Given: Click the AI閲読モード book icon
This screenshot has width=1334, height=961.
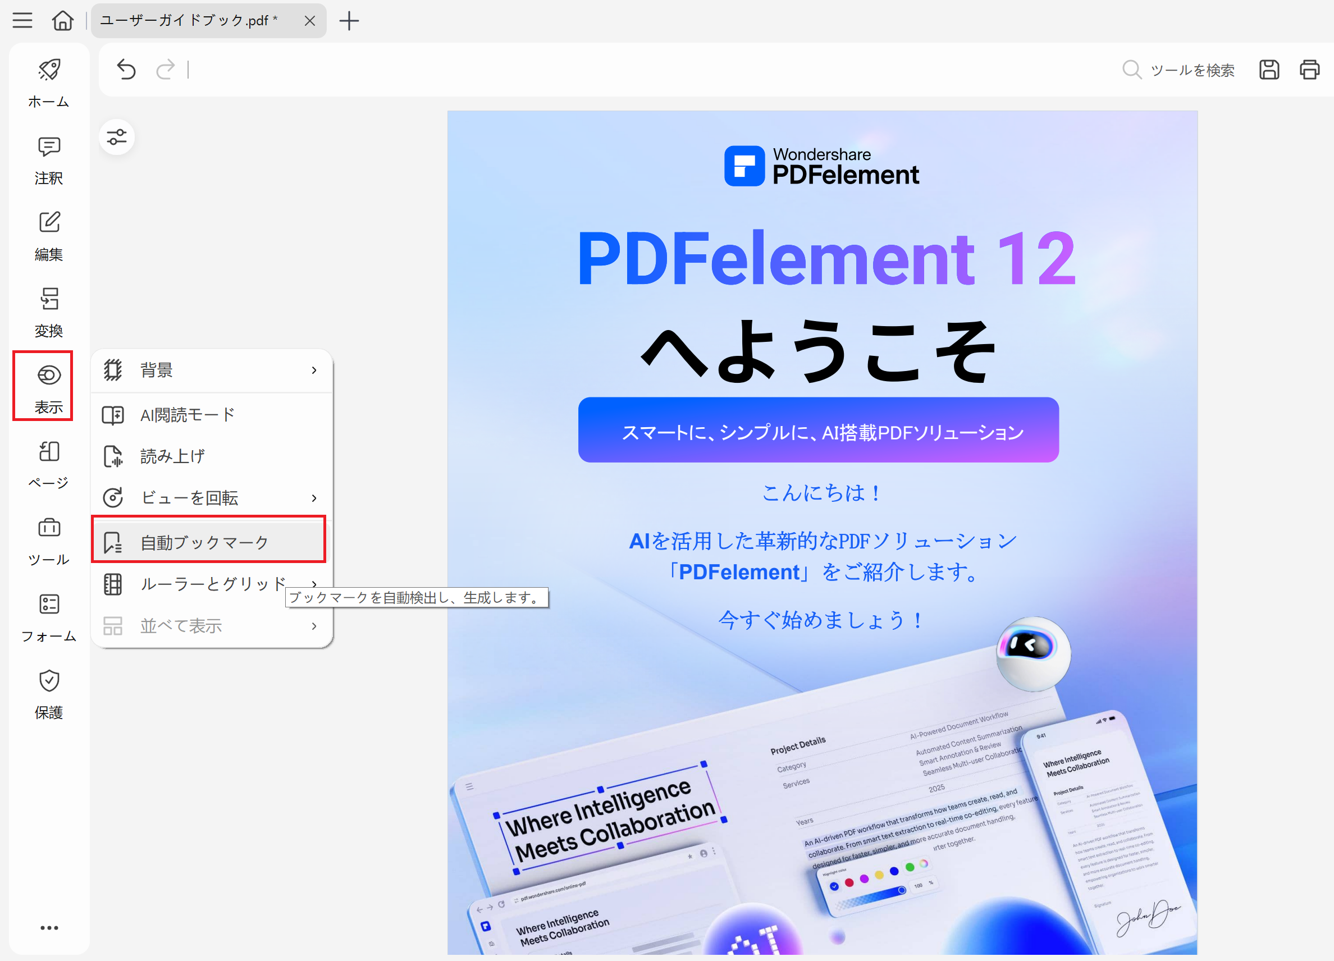Looking at the screenshot, I should [113, 415].
